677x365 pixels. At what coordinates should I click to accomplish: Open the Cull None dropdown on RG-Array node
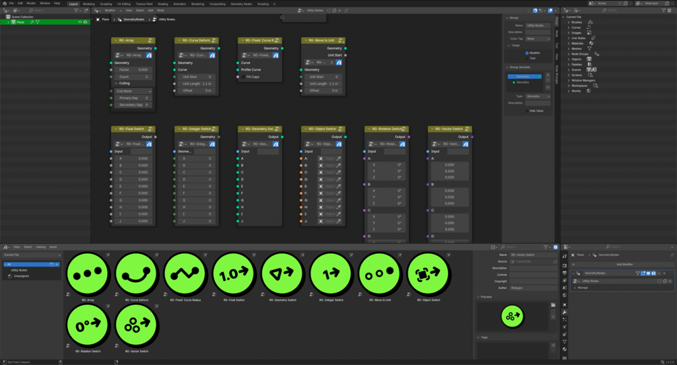click(x=133, y=91)
